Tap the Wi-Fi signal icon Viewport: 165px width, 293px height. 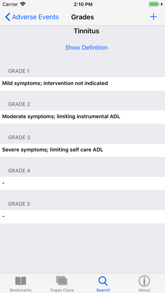point(23,4)
